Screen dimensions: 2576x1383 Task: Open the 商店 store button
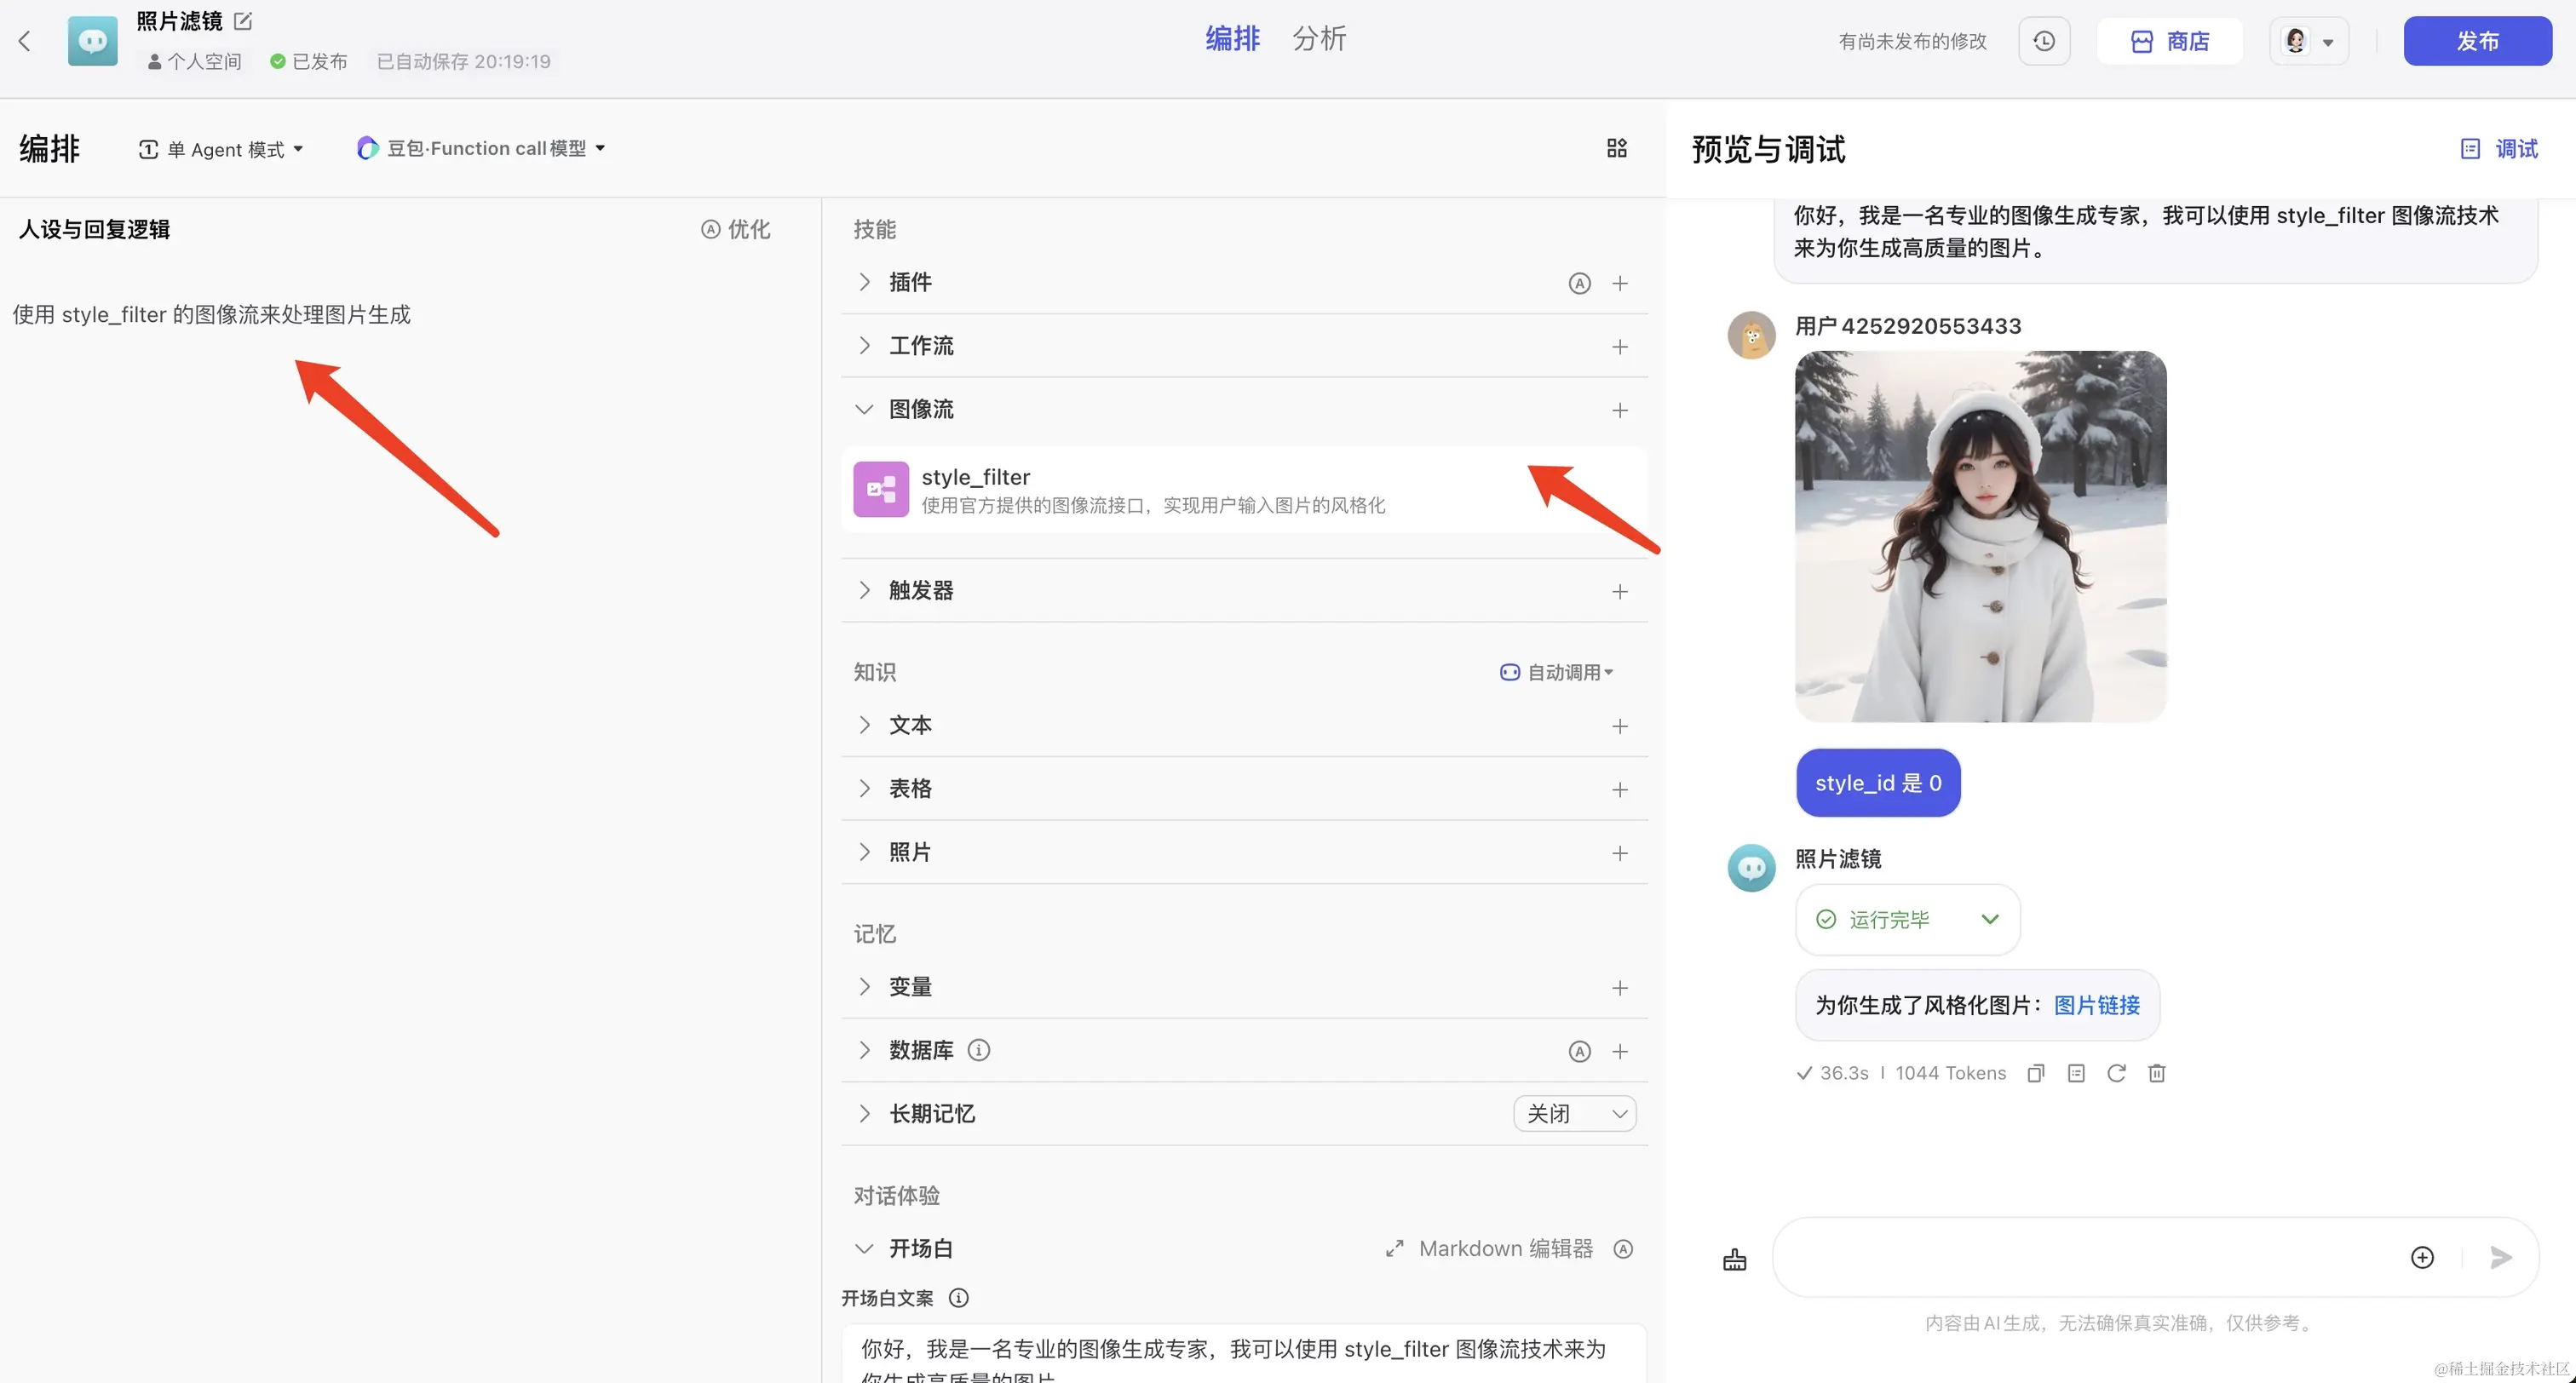[x=2170, y=41]
